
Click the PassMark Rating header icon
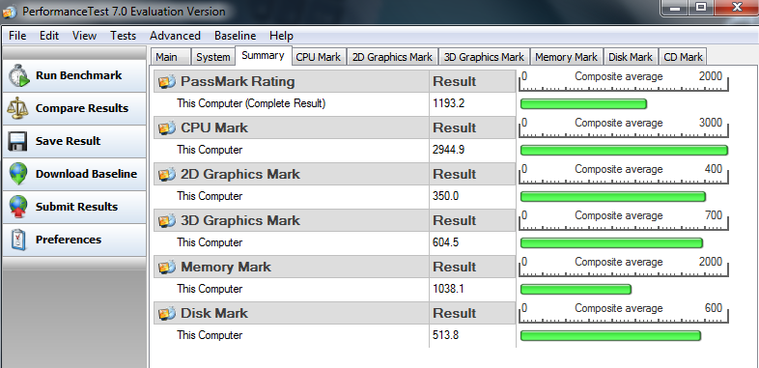166,82
